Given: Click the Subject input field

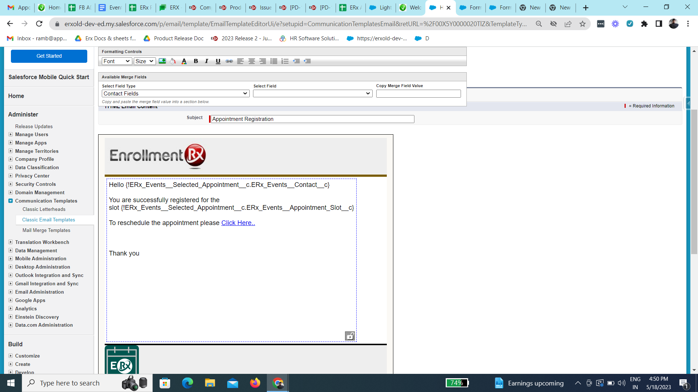Looking at the screenshot, I should (312, 119).
